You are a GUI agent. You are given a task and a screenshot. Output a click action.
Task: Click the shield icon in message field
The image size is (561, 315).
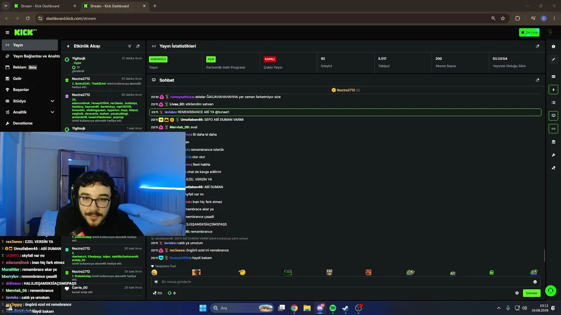156,282
